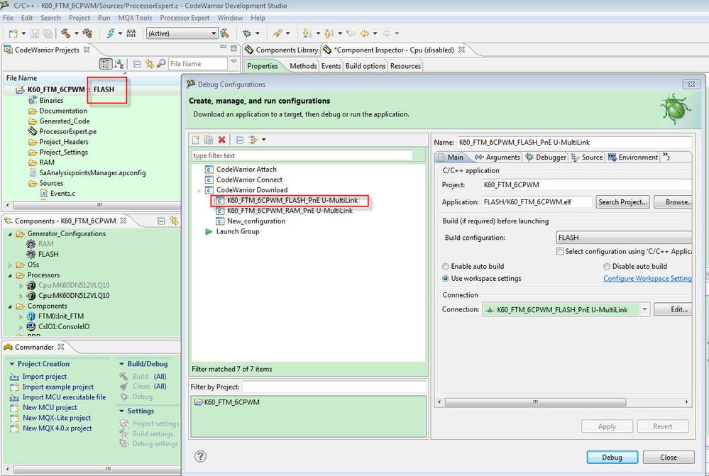The image size is (709, 476).
Task: Click tree view mode icon in Projects panel
Action: (x=105, y=64)
